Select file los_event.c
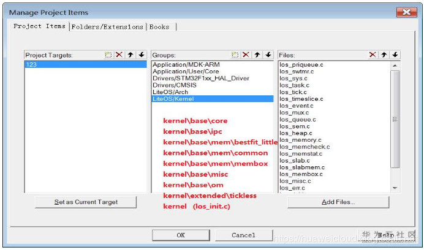The image size is (424, 250). click(297, 106)
